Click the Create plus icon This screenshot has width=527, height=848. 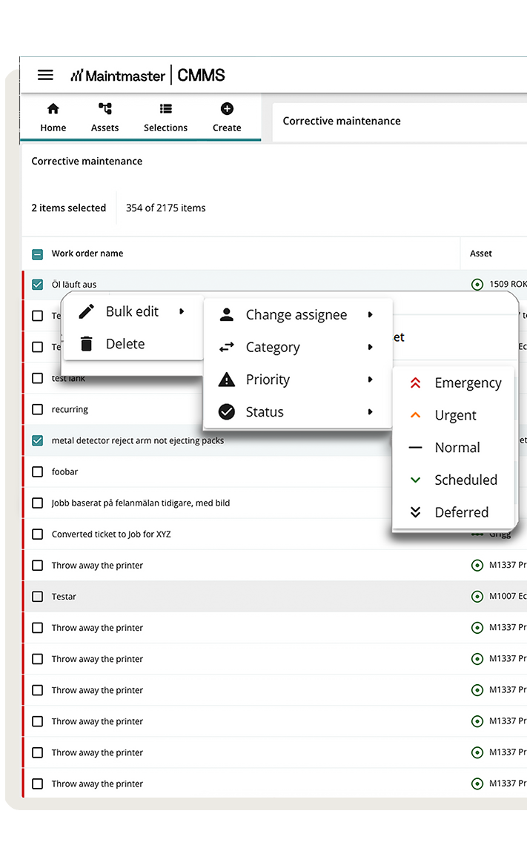227,109
